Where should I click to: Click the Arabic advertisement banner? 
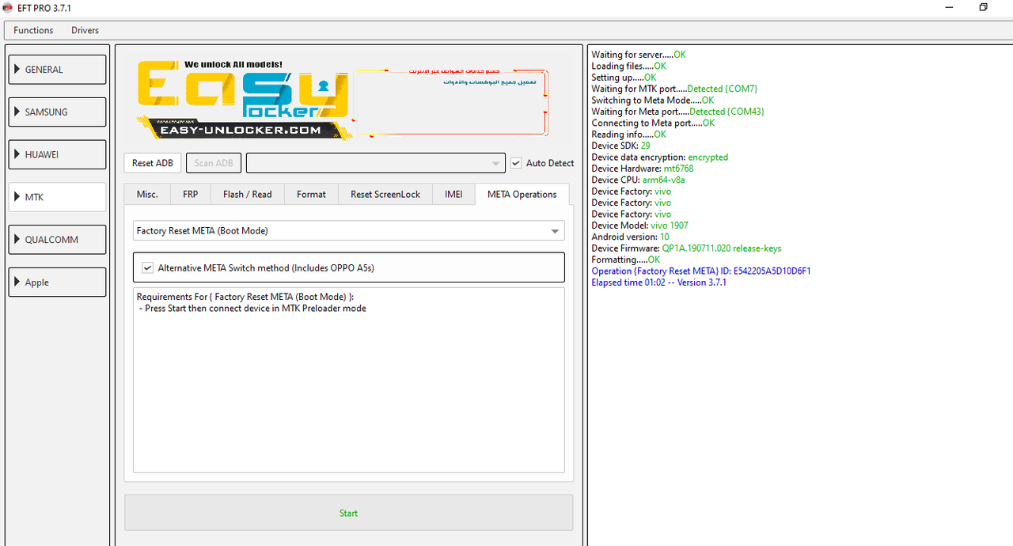[x=450, y=102]
